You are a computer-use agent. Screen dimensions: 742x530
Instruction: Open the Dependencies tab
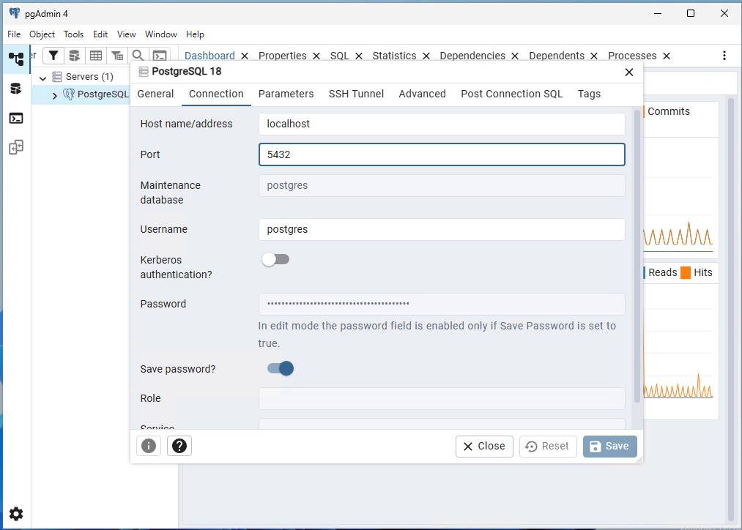coord(472,56)
